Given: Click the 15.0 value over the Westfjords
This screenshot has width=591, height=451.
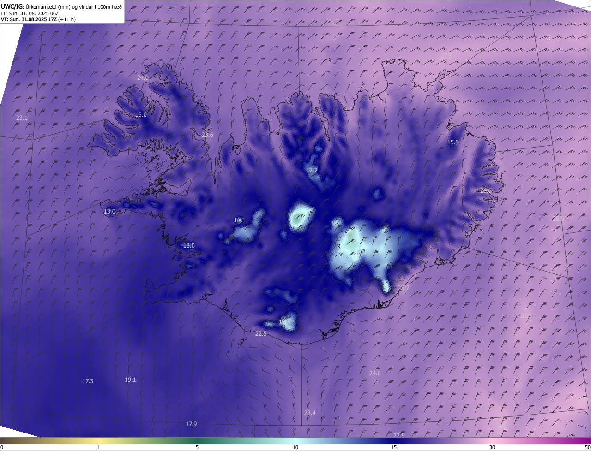Looking at the screenshot, I should click(x=141, y=115).
